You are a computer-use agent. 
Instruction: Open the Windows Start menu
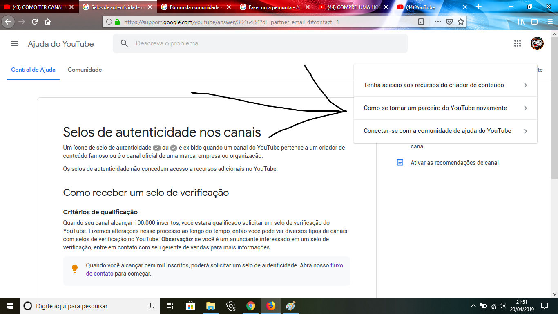(10, 306)
